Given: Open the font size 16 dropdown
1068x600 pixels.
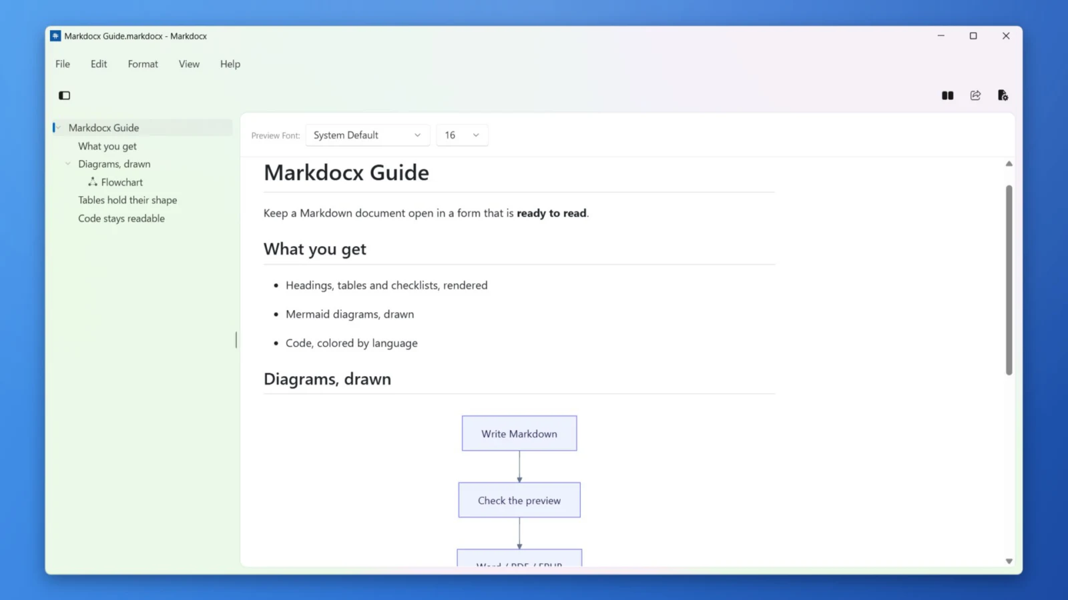Looking at the screenshot, I should coord(462,135).
